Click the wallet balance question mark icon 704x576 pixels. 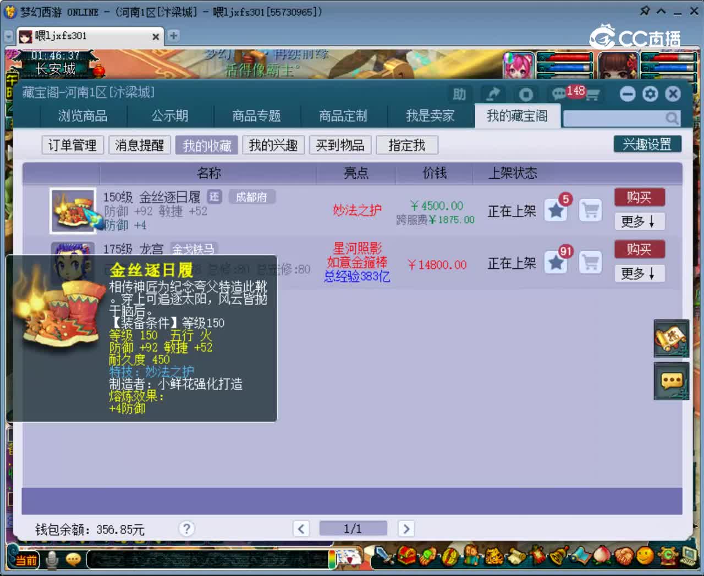click(x=186, y=528)
